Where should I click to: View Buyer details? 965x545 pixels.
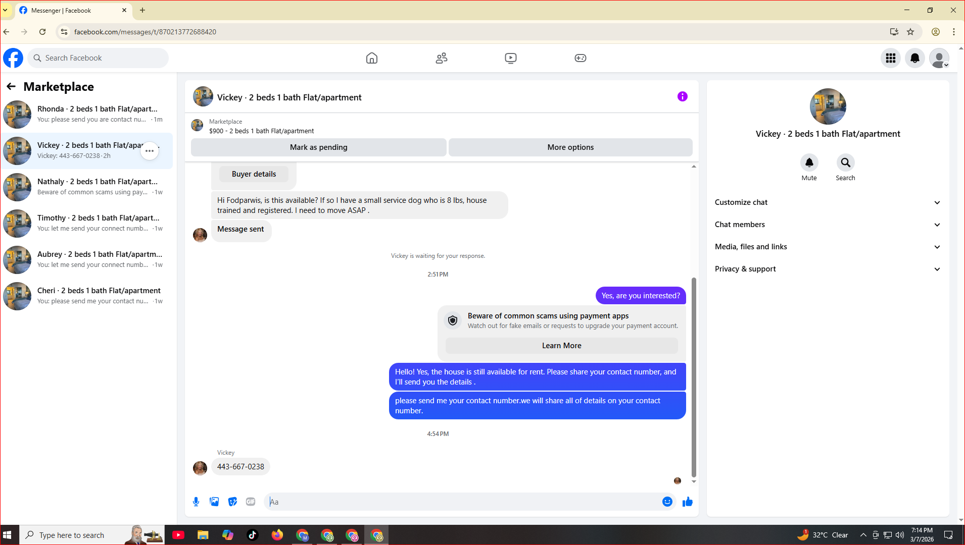pos(254,174)
